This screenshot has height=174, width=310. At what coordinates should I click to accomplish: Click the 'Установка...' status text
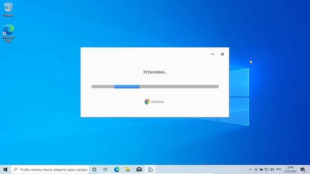pos(155,72)
